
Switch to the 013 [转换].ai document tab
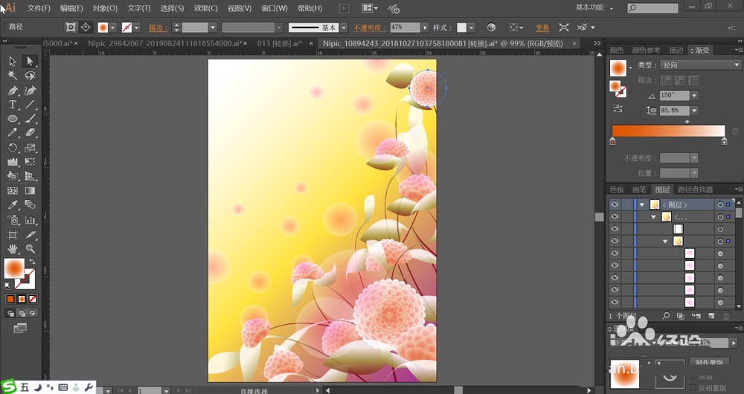(x=280, y=43)
